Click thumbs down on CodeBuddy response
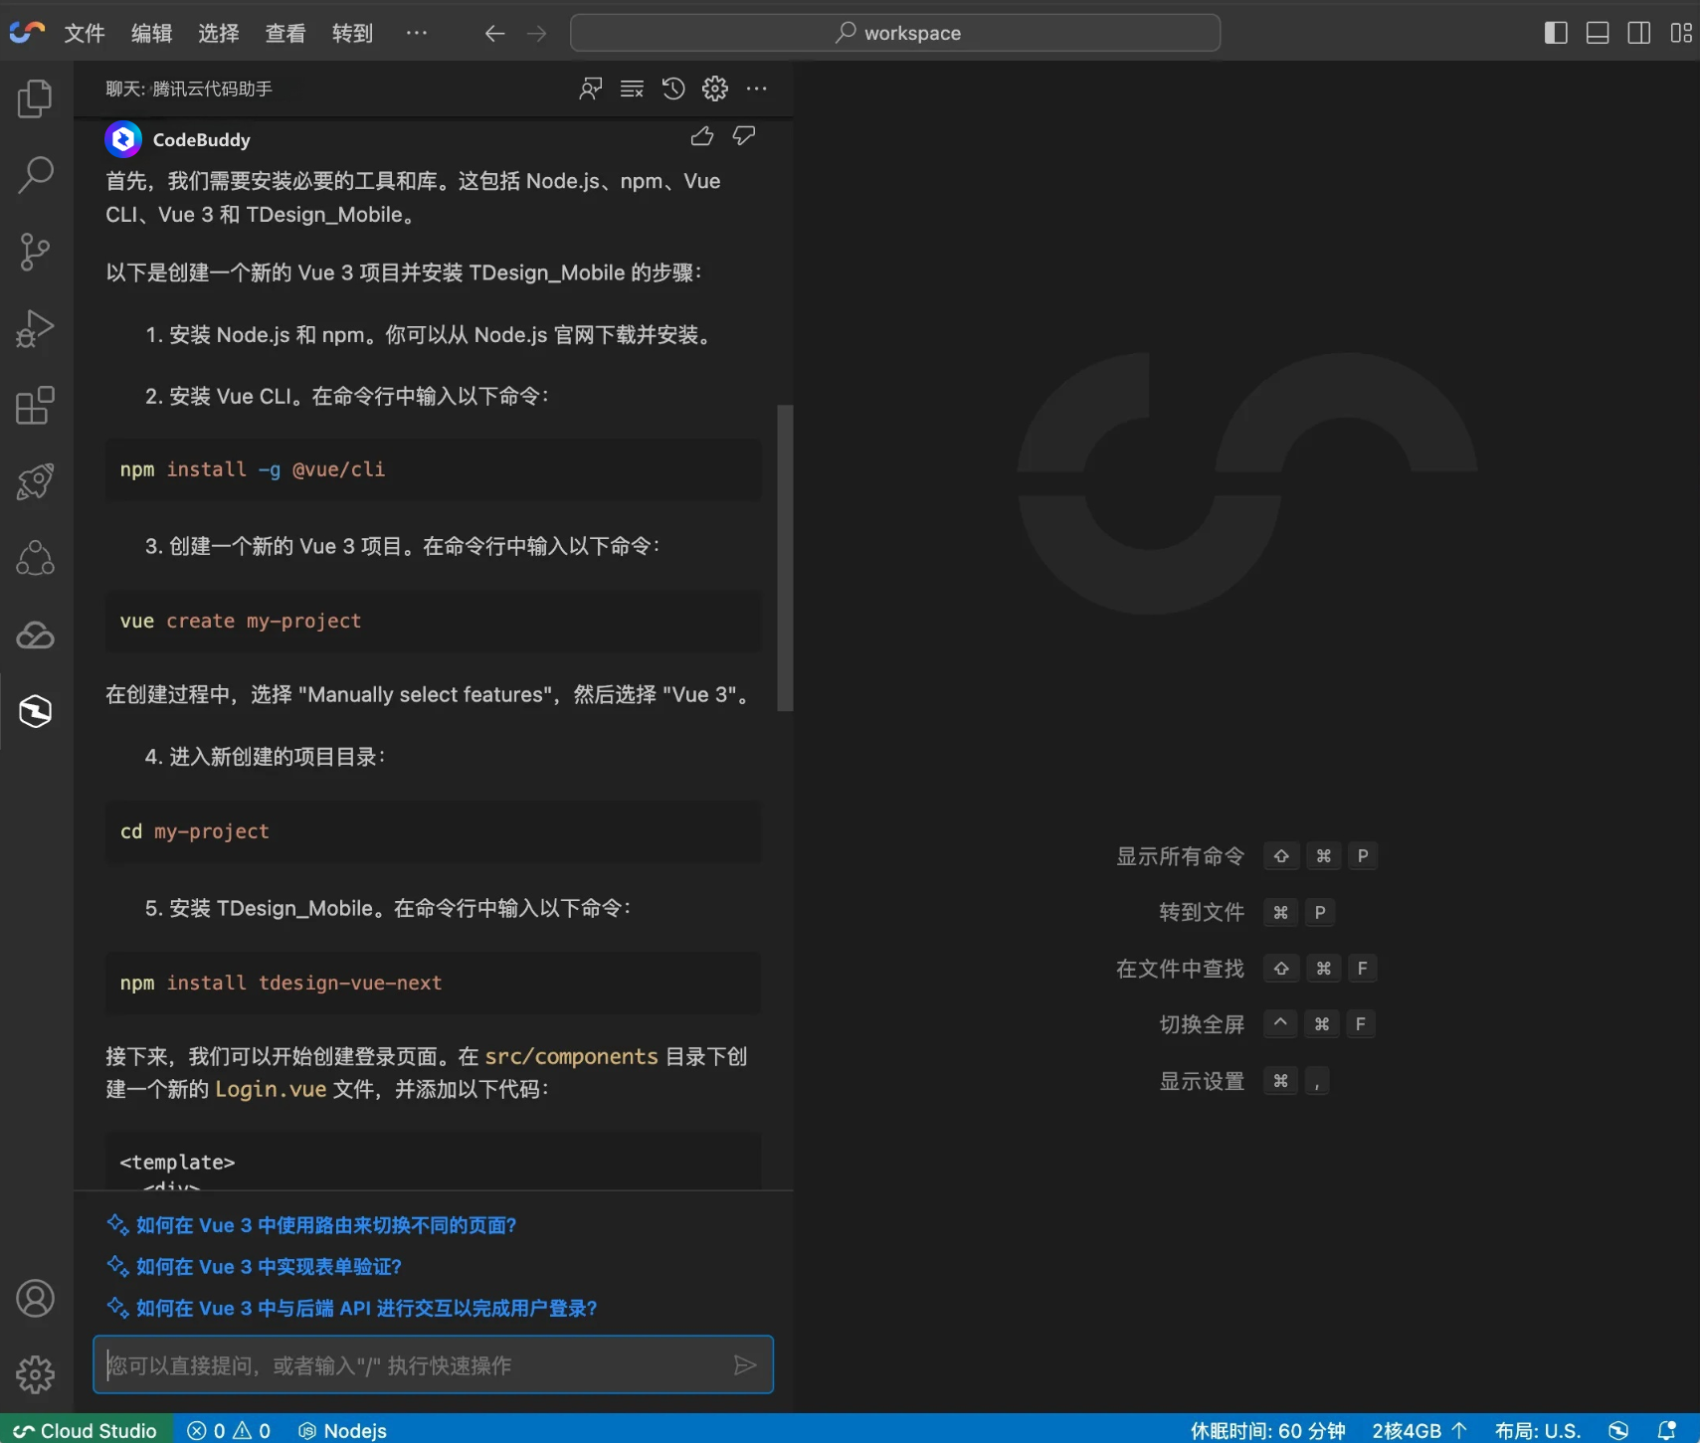The height and width of the screenshot is (1443, 1700). (x=744, y=136)
